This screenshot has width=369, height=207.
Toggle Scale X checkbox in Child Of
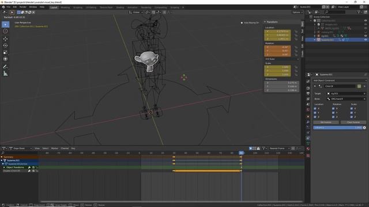(x=352, y=109)
